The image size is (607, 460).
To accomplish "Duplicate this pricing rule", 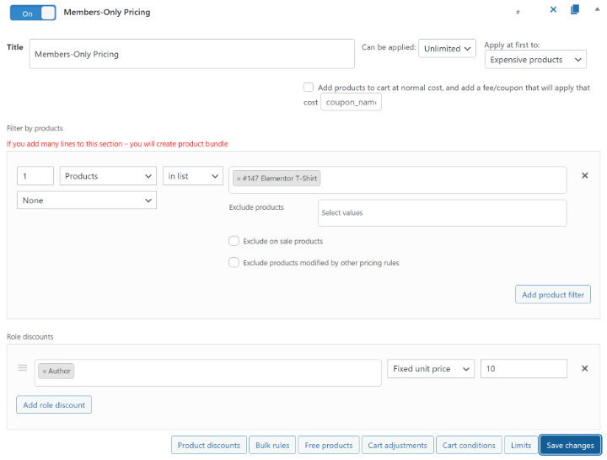I will click(x=575, y=9).
